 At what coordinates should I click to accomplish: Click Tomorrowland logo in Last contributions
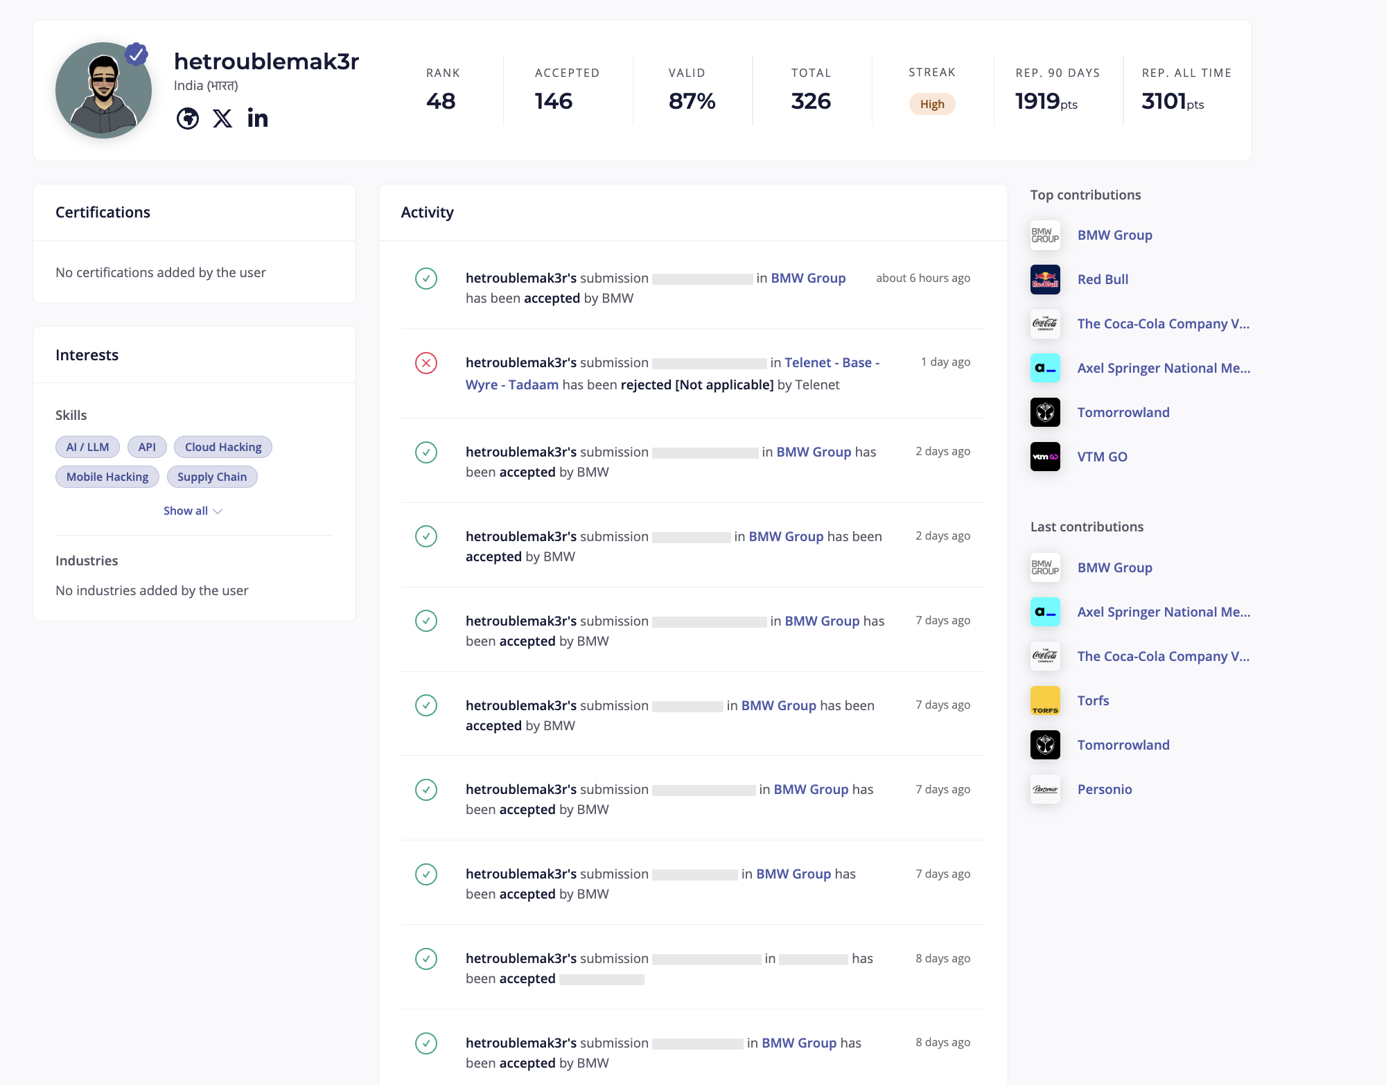coord(1045,745)
